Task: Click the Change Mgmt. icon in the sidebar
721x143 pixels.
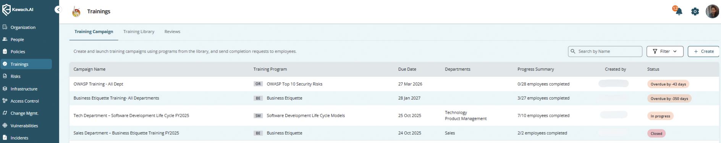Action: point(5,113)
